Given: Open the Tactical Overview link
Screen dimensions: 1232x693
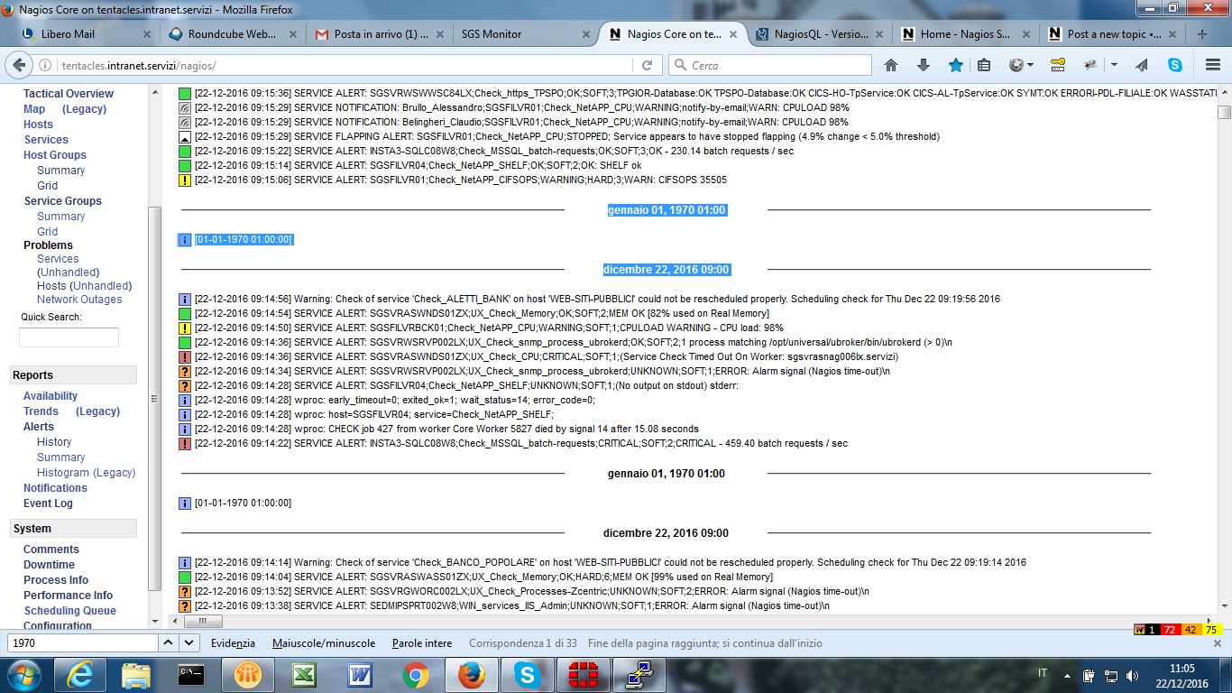Looking at the screenshot, I should (x=69, y=94).
